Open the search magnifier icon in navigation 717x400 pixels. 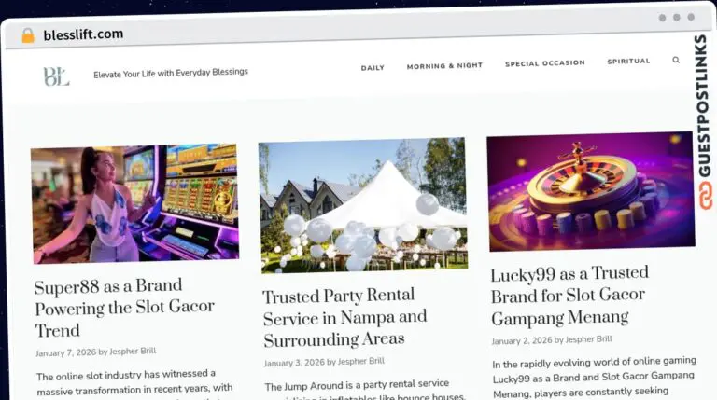[x=676, y=60]
